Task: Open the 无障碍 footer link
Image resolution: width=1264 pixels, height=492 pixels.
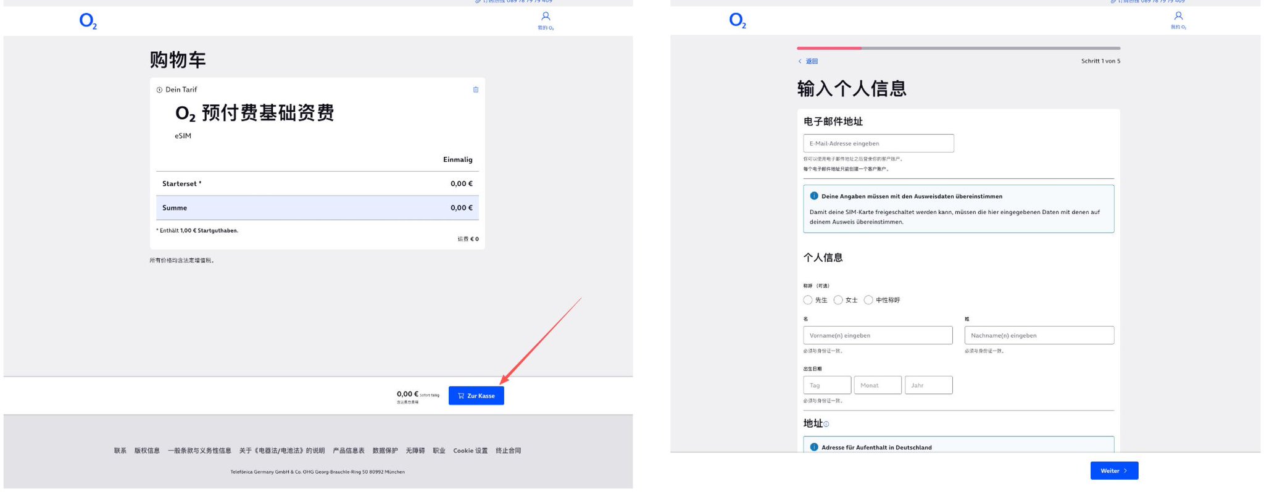Action: (x=415, y=451)
